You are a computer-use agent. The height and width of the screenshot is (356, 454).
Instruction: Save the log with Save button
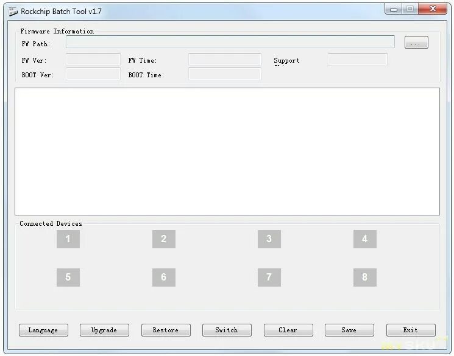pos(349,330)
